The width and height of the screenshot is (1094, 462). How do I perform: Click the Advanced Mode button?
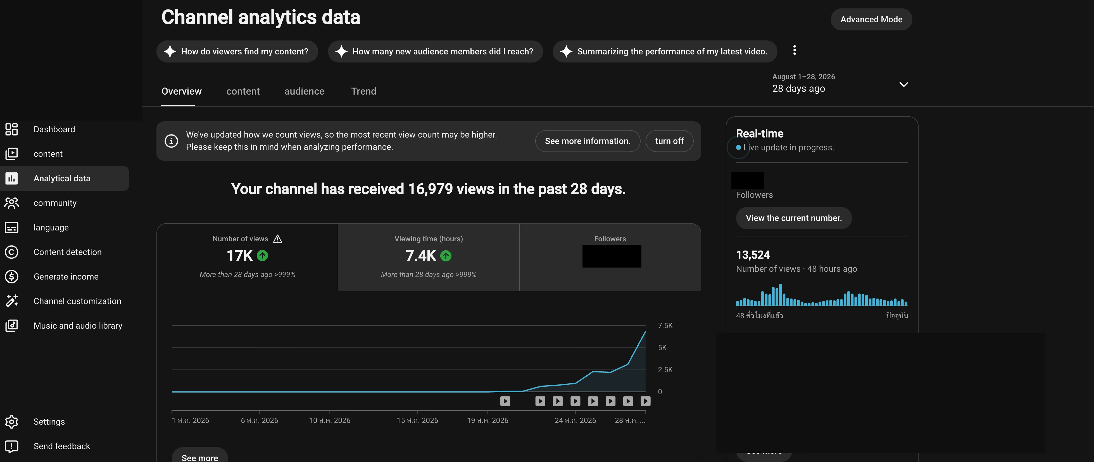click(871, 20)
